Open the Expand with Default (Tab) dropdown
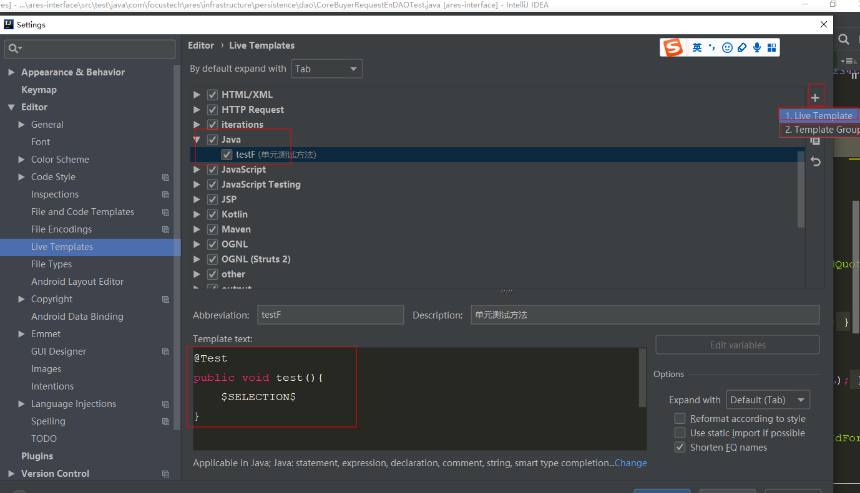This screenshot has width=860, height=493. 768,400
